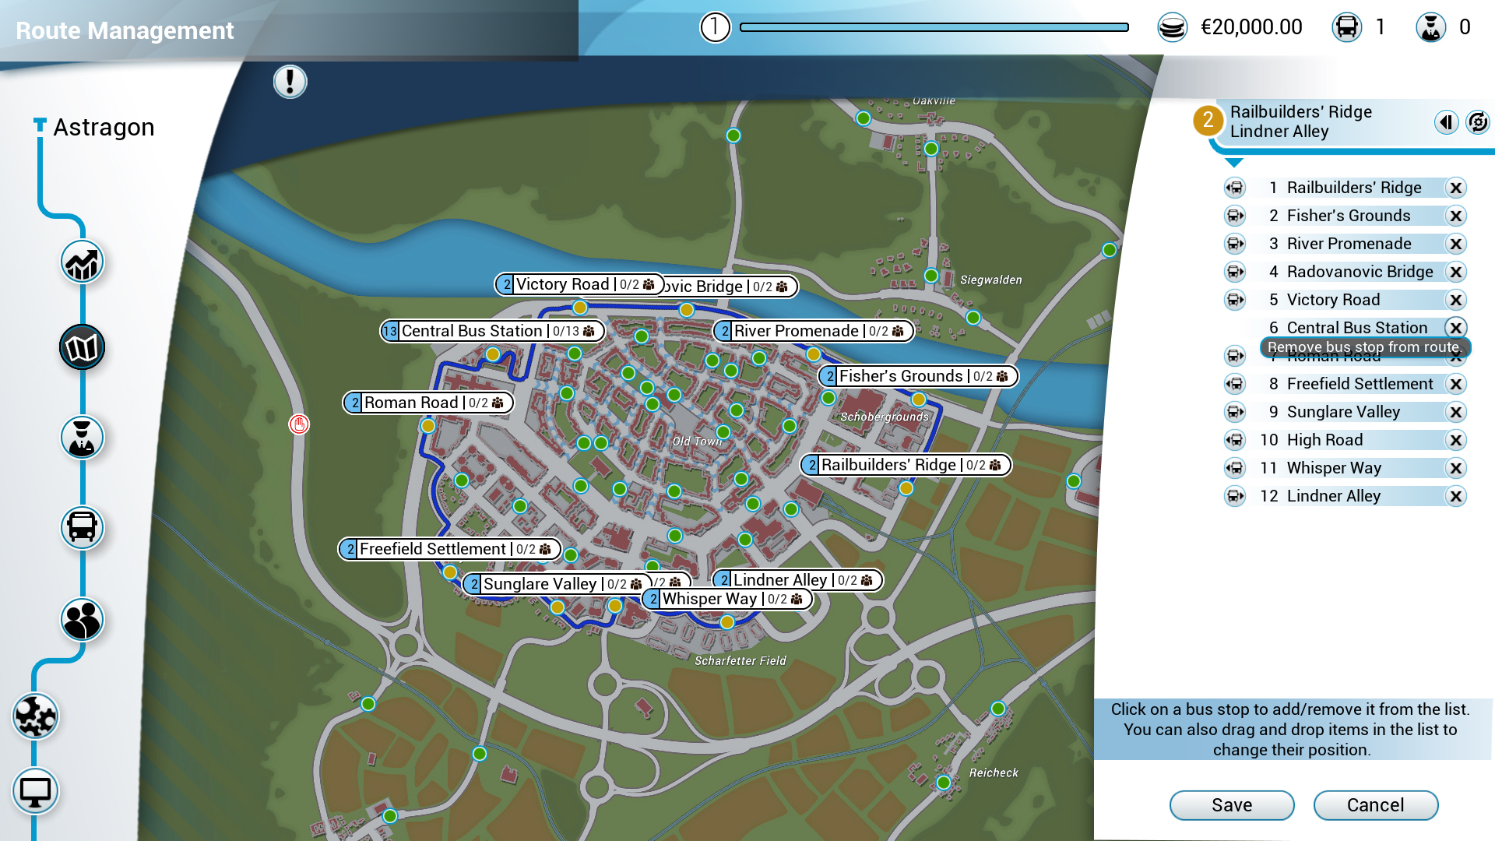Open the passengers group sidebar icon
1495x841 pixels.
pos(82,620)
